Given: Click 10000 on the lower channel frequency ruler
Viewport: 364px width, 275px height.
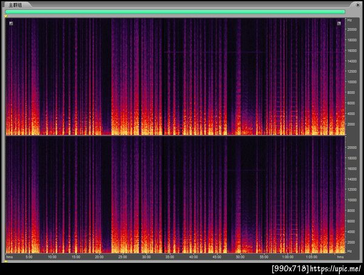Looking at the screenshot, I should click(x=352, y=200).
